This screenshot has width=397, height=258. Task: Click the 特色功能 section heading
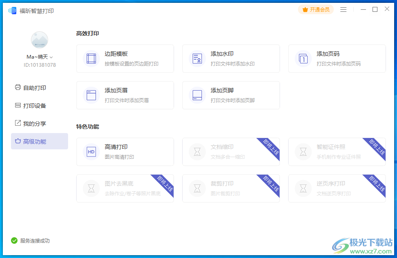point(88,127)
